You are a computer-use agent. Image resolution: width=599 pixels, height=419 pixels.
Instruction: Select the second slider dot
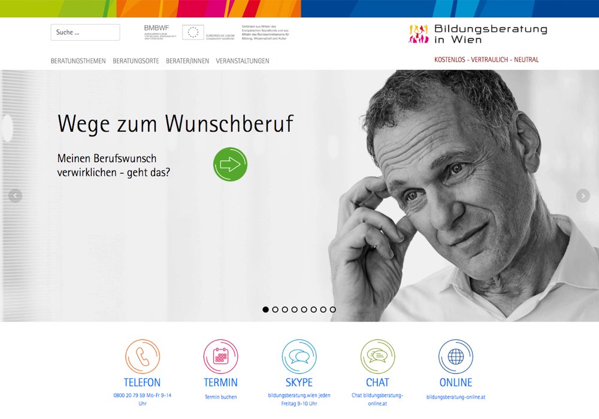tap(275, 309)
